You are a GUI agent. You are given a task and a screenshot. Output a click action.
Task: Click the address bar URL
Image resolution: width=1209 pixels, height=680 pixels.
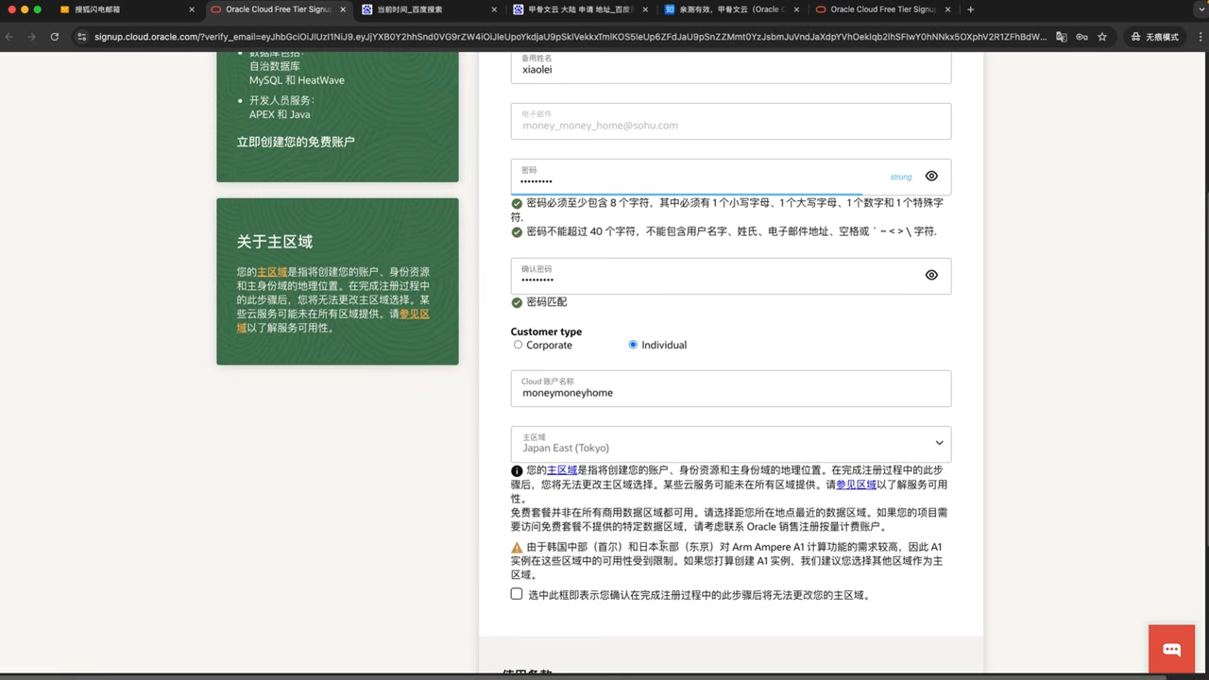click(x=570, y=37)
